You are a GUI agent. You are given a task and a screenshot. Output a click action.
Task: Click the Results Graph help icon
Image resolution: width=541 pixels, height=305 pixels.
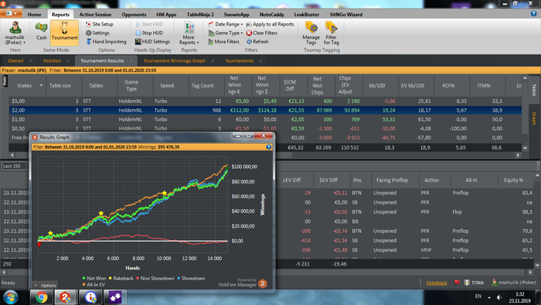coord(269,147)
